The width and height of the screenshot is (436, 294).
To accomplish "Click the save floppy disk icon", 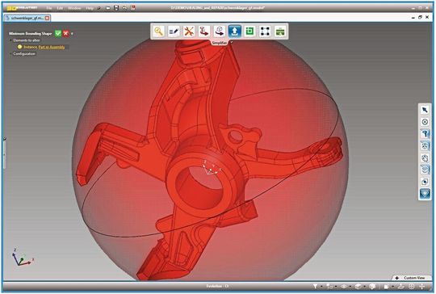I will click(116, 8).
